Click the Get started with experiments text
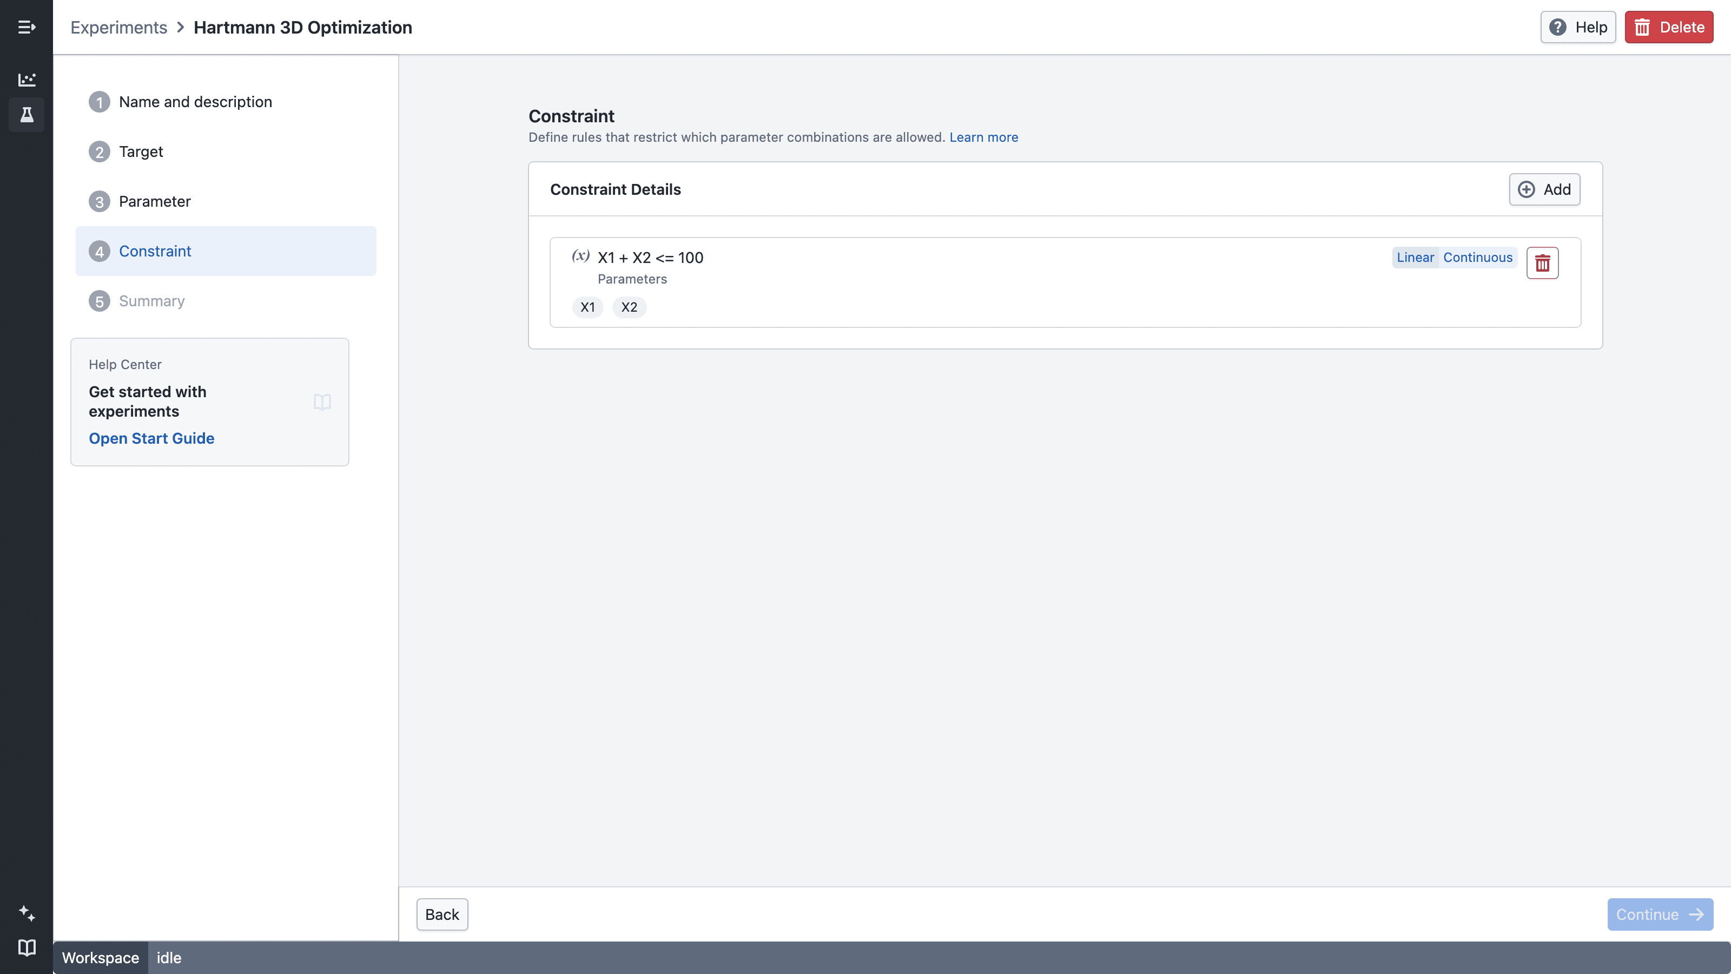 coord(147,402)
